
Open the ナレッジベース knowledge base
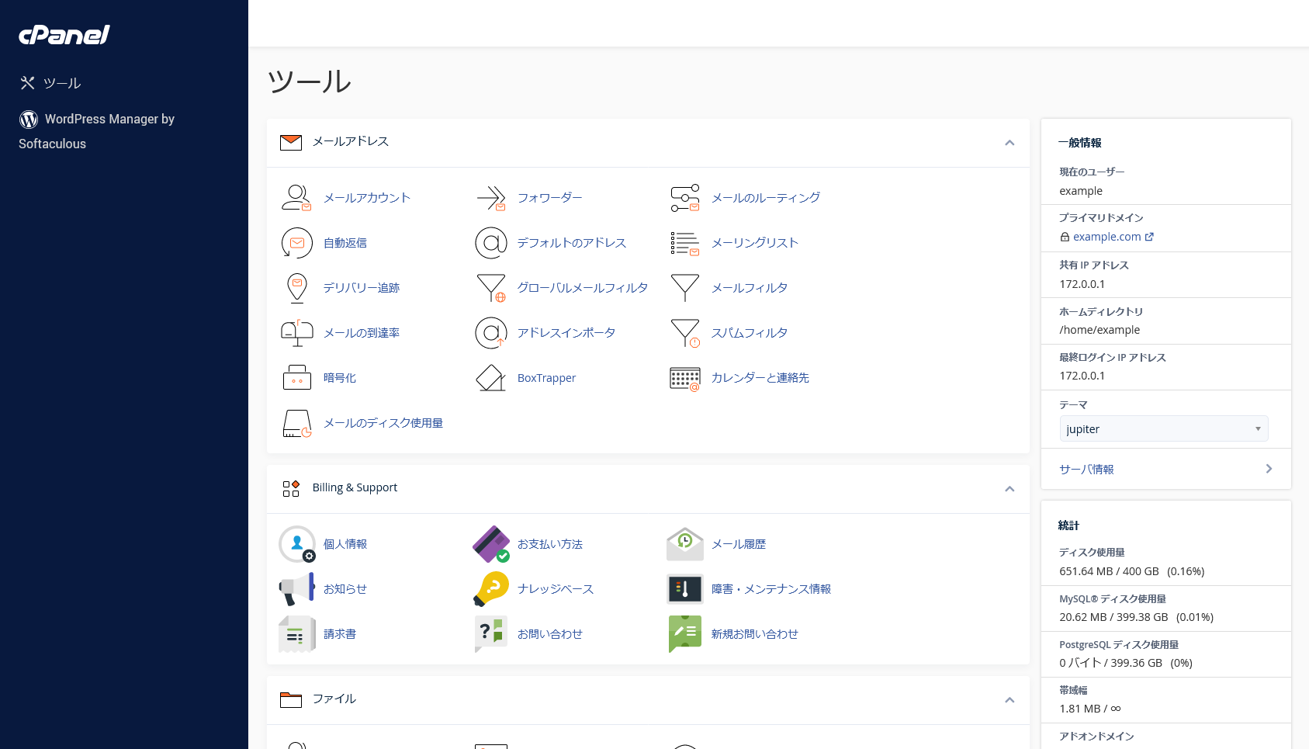[x=556, y=589]
